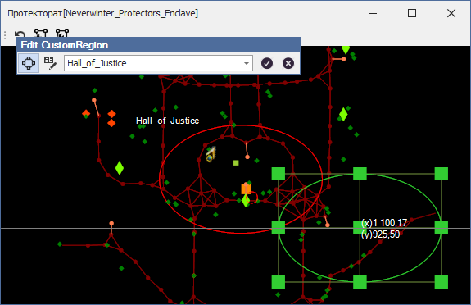
Task: Click the Hall_of_Justice map label
Action: 167,121
